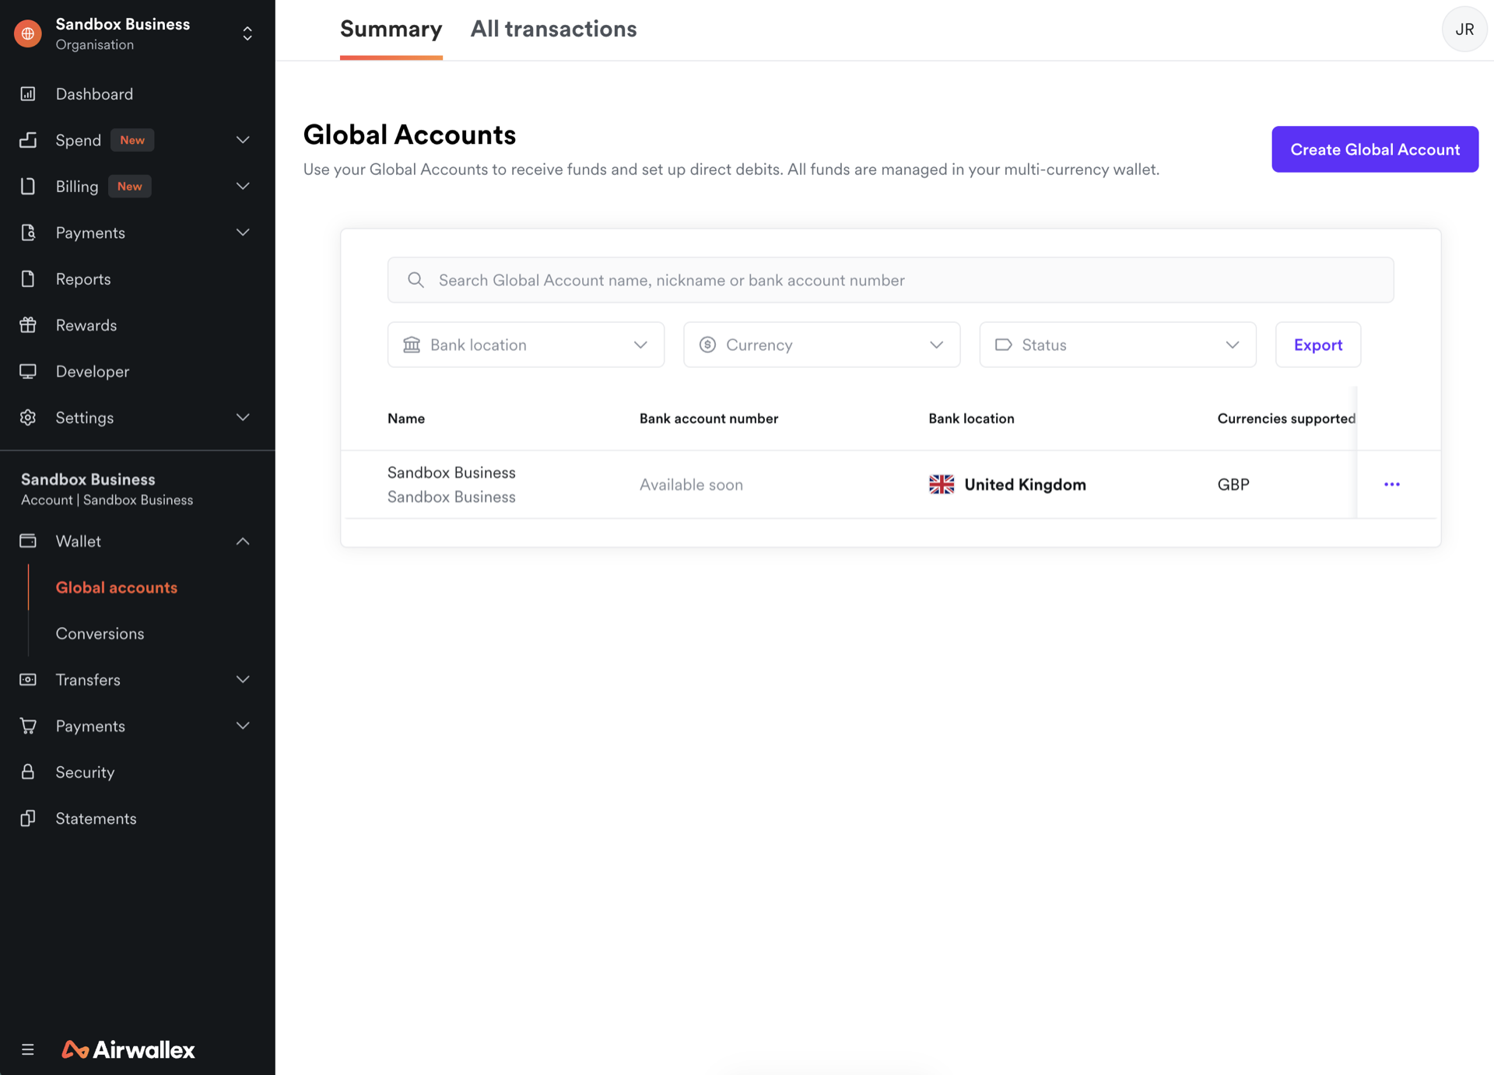The image size is (1494, 1075).
Task: Open Rewards in sidebar
Action: tap(86, 325)
